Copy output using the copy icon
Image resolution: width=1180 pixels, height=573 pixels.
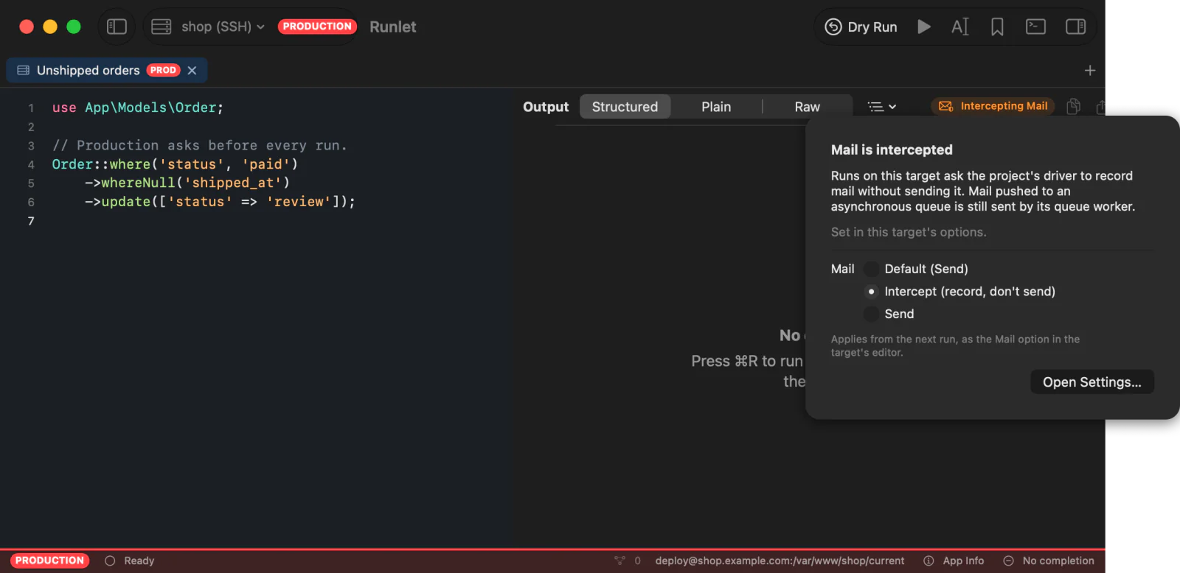(x=1073, y=106)
